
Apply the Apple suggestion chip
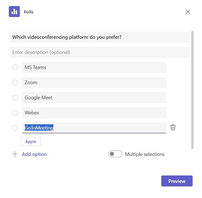click(x=31, y=142)
